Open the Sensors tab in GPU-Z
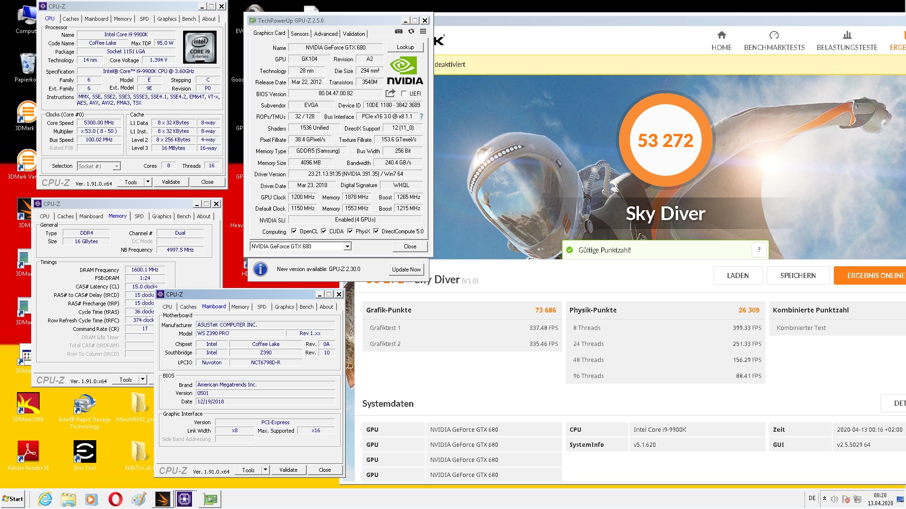906x509 pixels. coord(300,34)
